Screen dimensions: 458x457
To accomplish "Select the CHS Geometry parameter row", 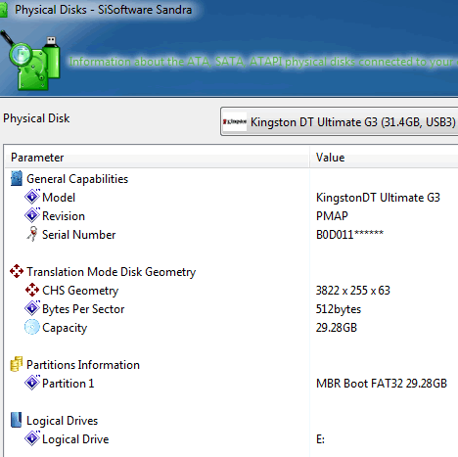I will tap(232, 291).
